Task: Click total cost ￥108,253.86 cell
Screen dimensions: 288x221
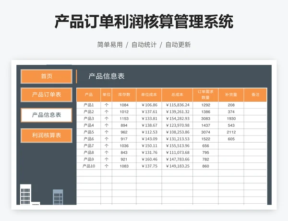Action: pyautogui.click(x=178, y=132)
